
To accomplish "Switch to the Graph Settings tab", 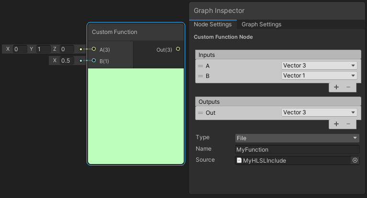I will pos(261,24).
